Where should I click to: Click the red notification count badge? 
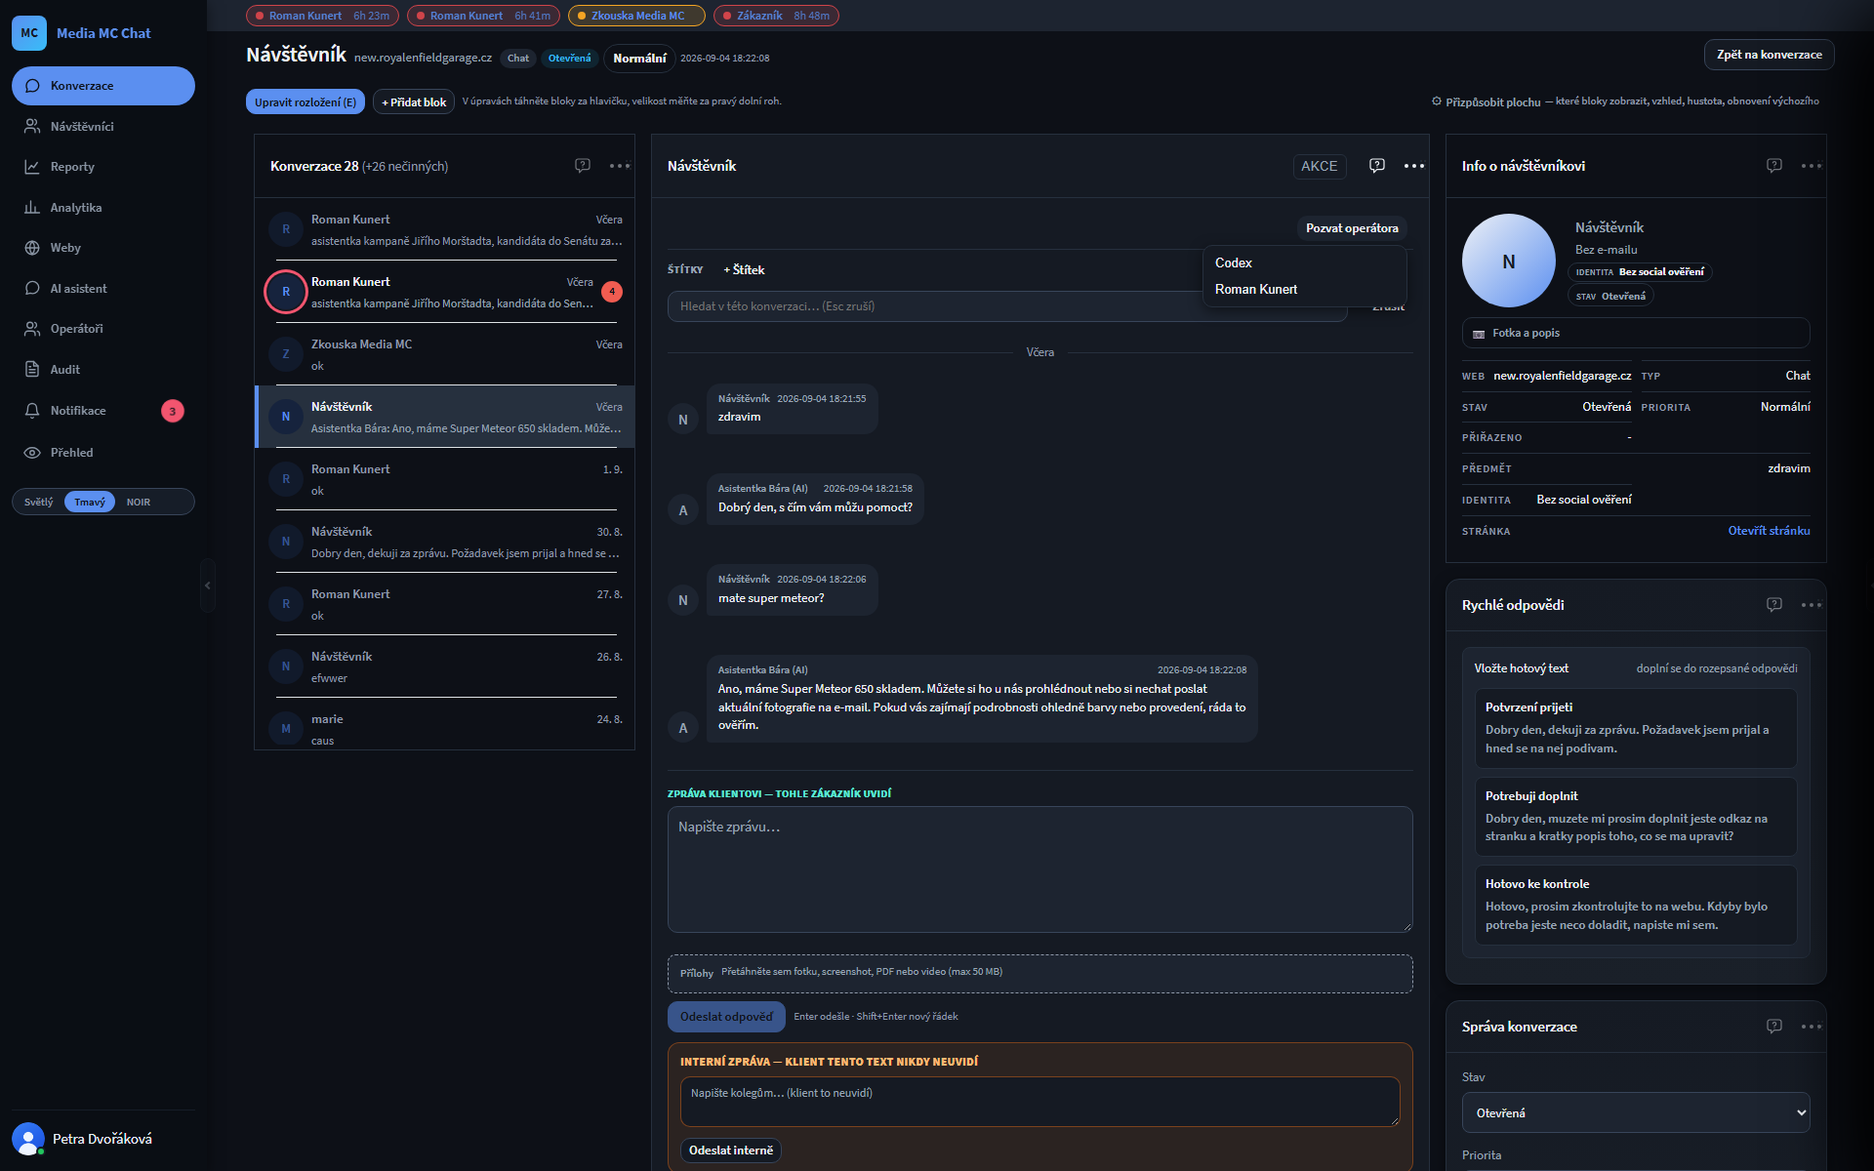pos(173,411)
